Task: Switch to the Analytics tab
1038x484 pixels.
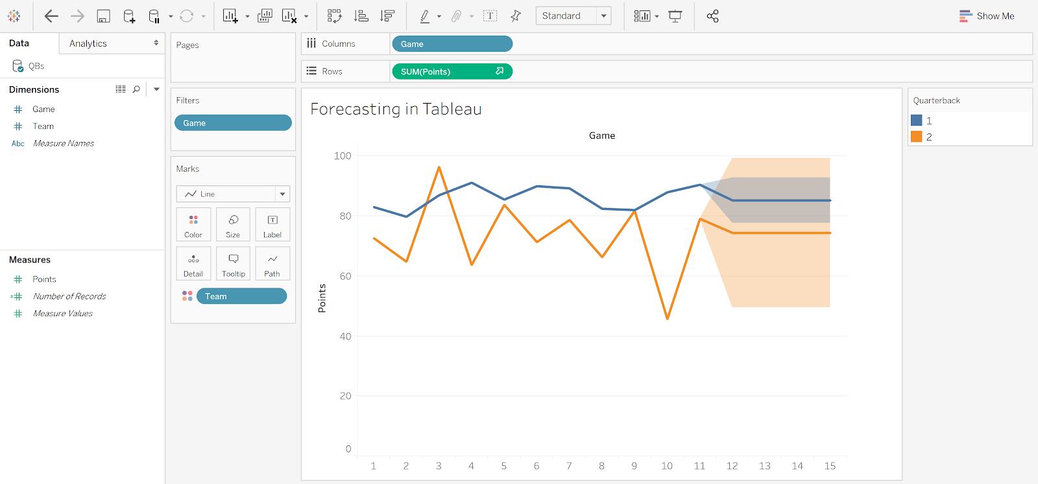Action: [x=112, y=43]
